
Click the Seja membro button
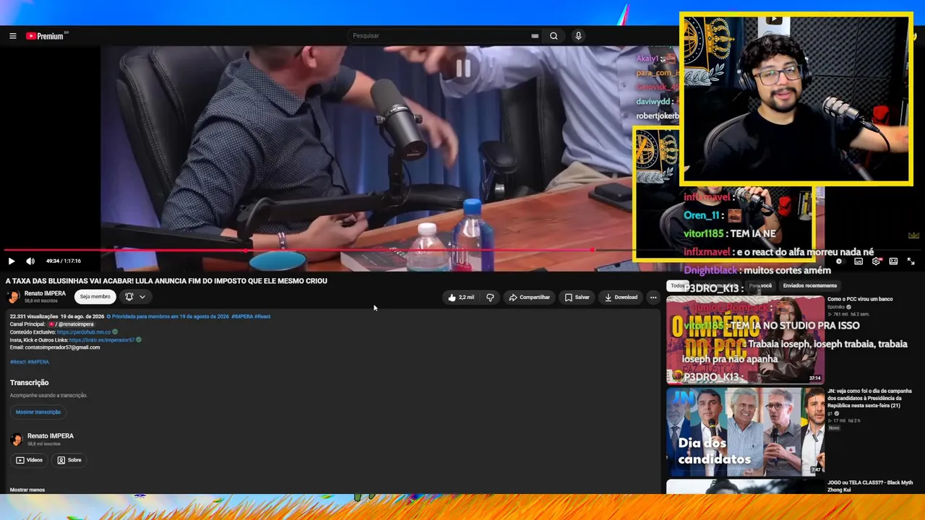click(x=95, y=297)
